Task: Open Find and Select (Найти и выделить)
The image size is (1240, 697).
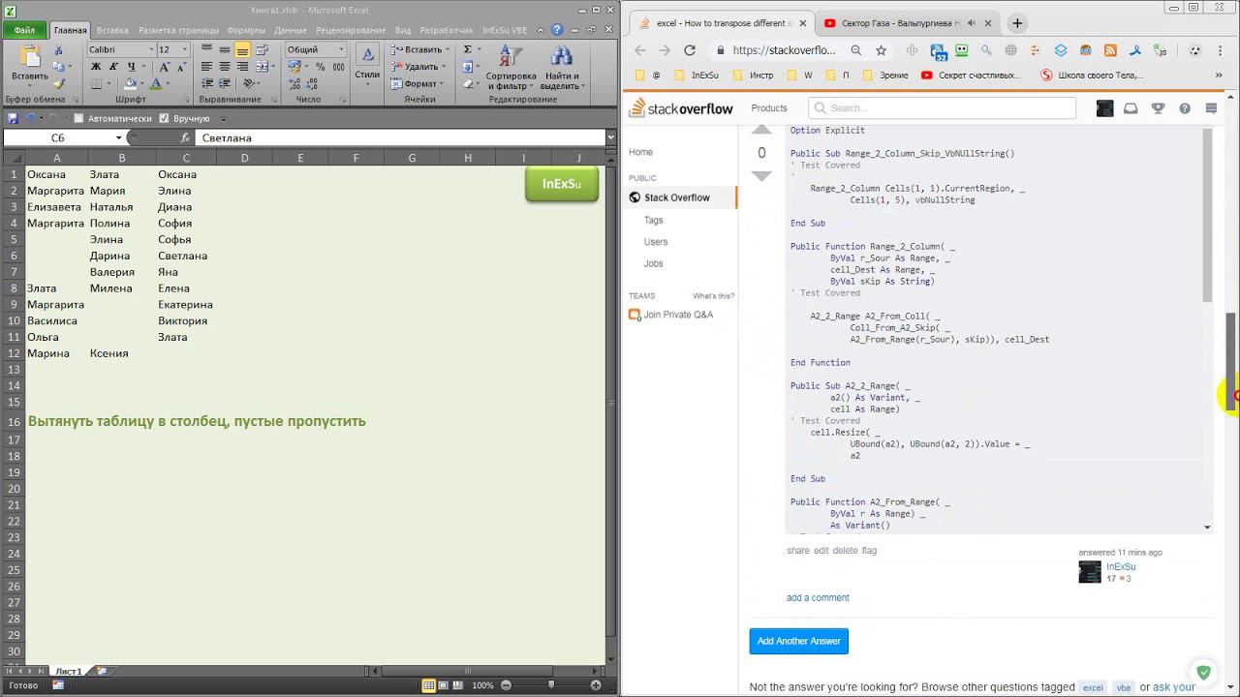Action: click(562, 66)
